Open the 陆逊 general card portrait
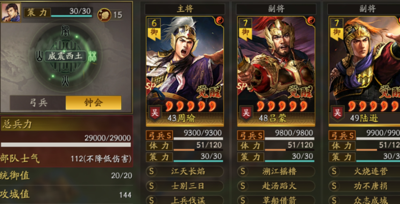 click(x=364, y=71)
